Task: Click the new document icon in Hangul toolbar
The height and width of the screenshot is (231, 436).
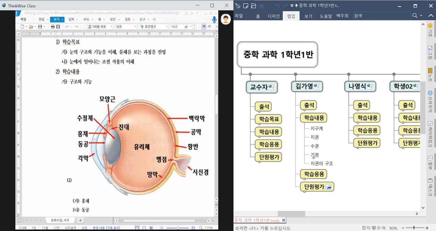Action: pyautogui.click(x=22, y=27)
